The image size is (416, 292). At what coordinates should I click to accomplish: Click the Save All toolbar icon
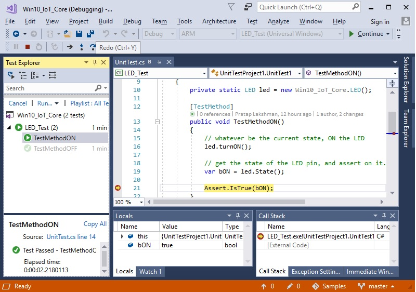pos(90,34)
